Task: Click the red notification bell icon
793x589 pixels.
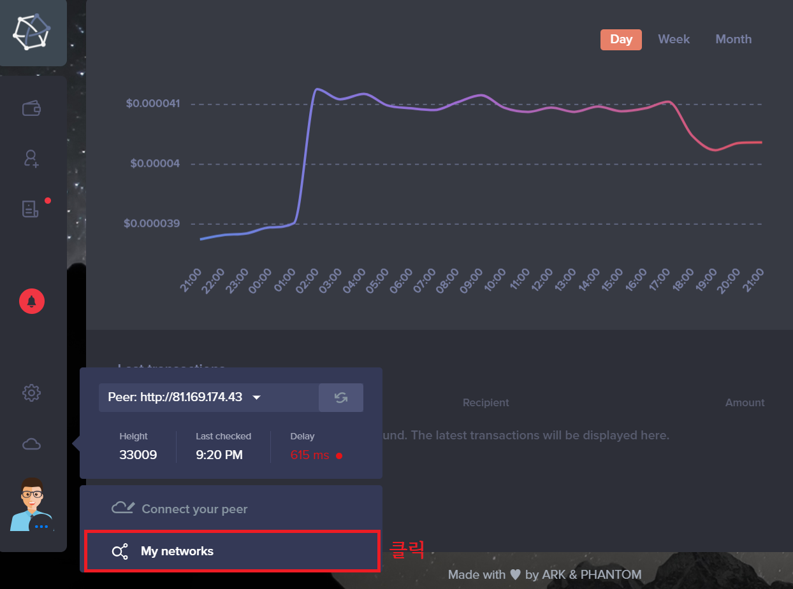Action: point(31,301)
